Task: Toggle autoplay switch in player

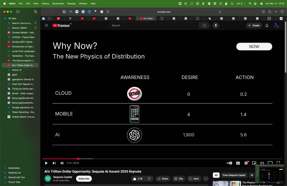Action: click(x=229, y=163)
